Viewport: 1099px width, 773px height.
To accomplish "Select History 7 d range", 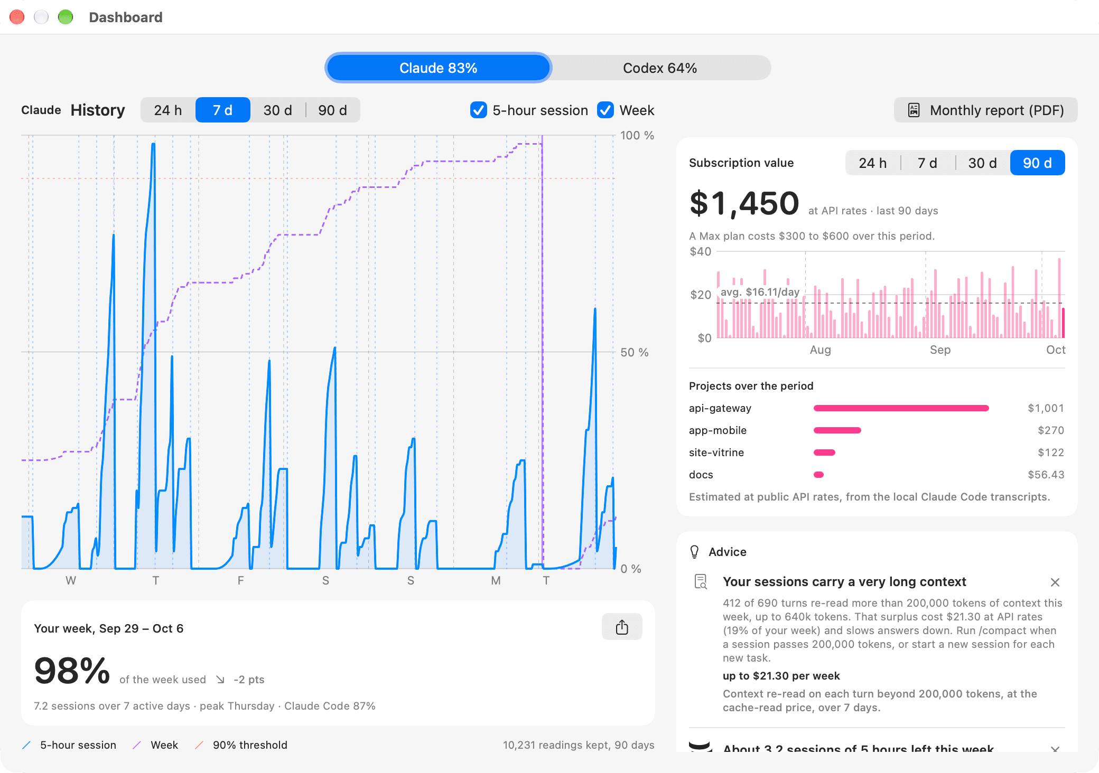I will [223, 110].
